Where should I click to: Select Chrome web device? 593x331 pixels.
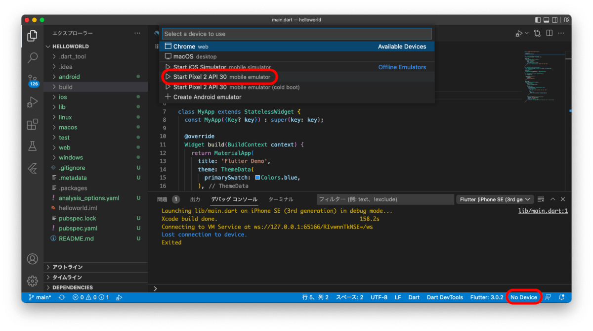point(297,47)
